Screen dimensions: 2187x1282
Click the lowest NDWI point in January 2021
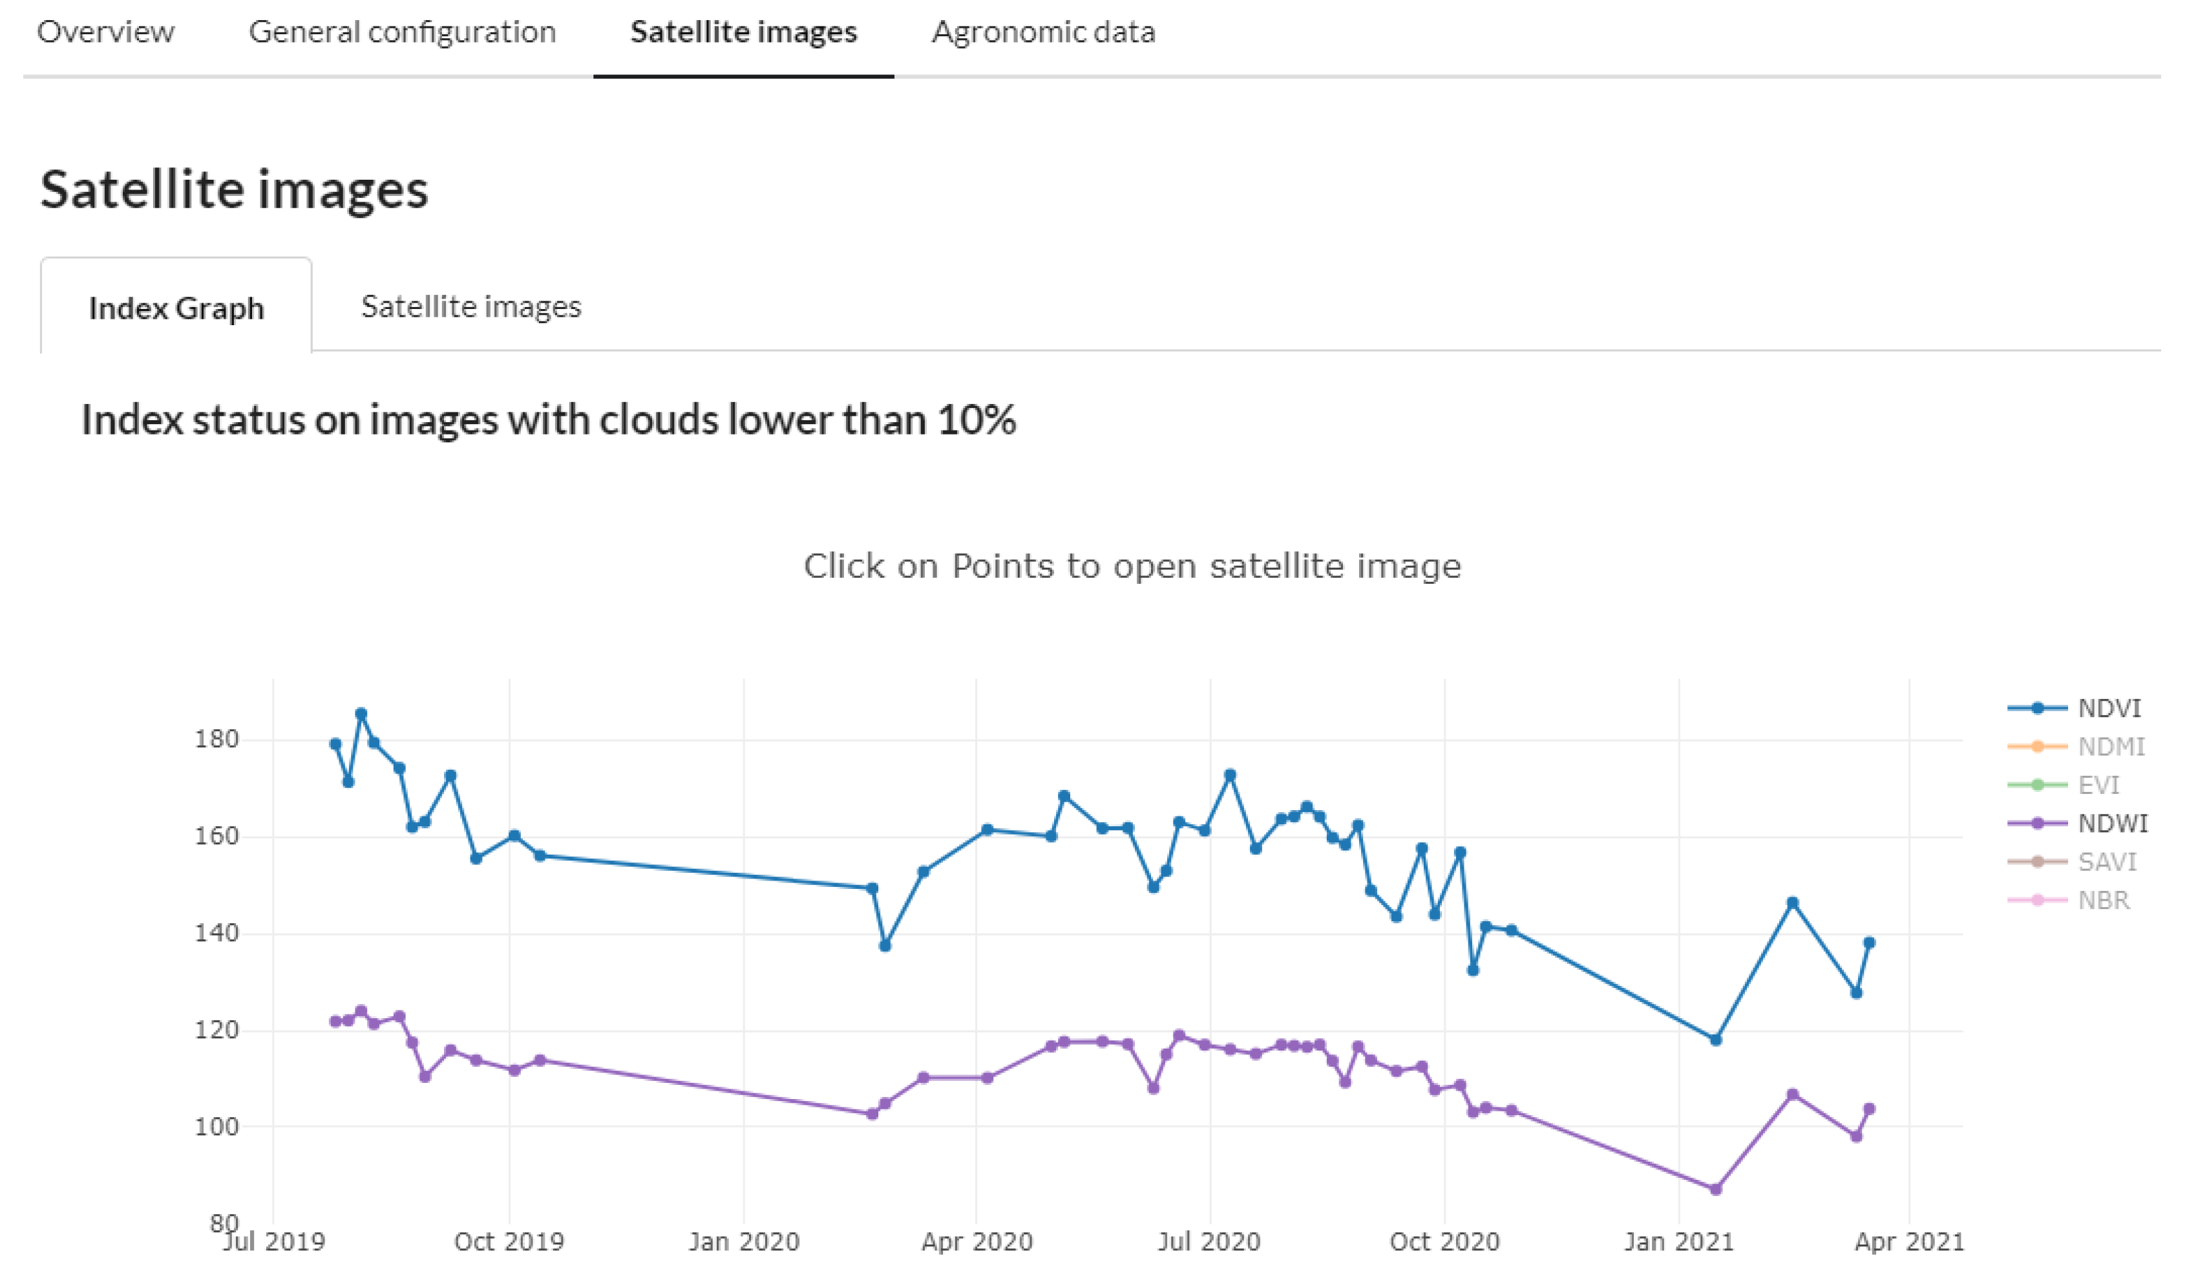click(x=1716, y=1189)
